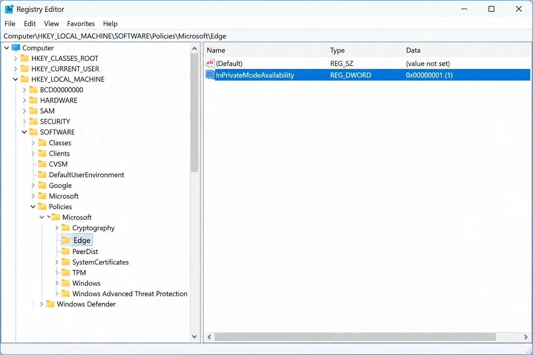Select the InPrivateModeAvailability value name
This screenshot has height=355, width=533.
pos(255,75)
